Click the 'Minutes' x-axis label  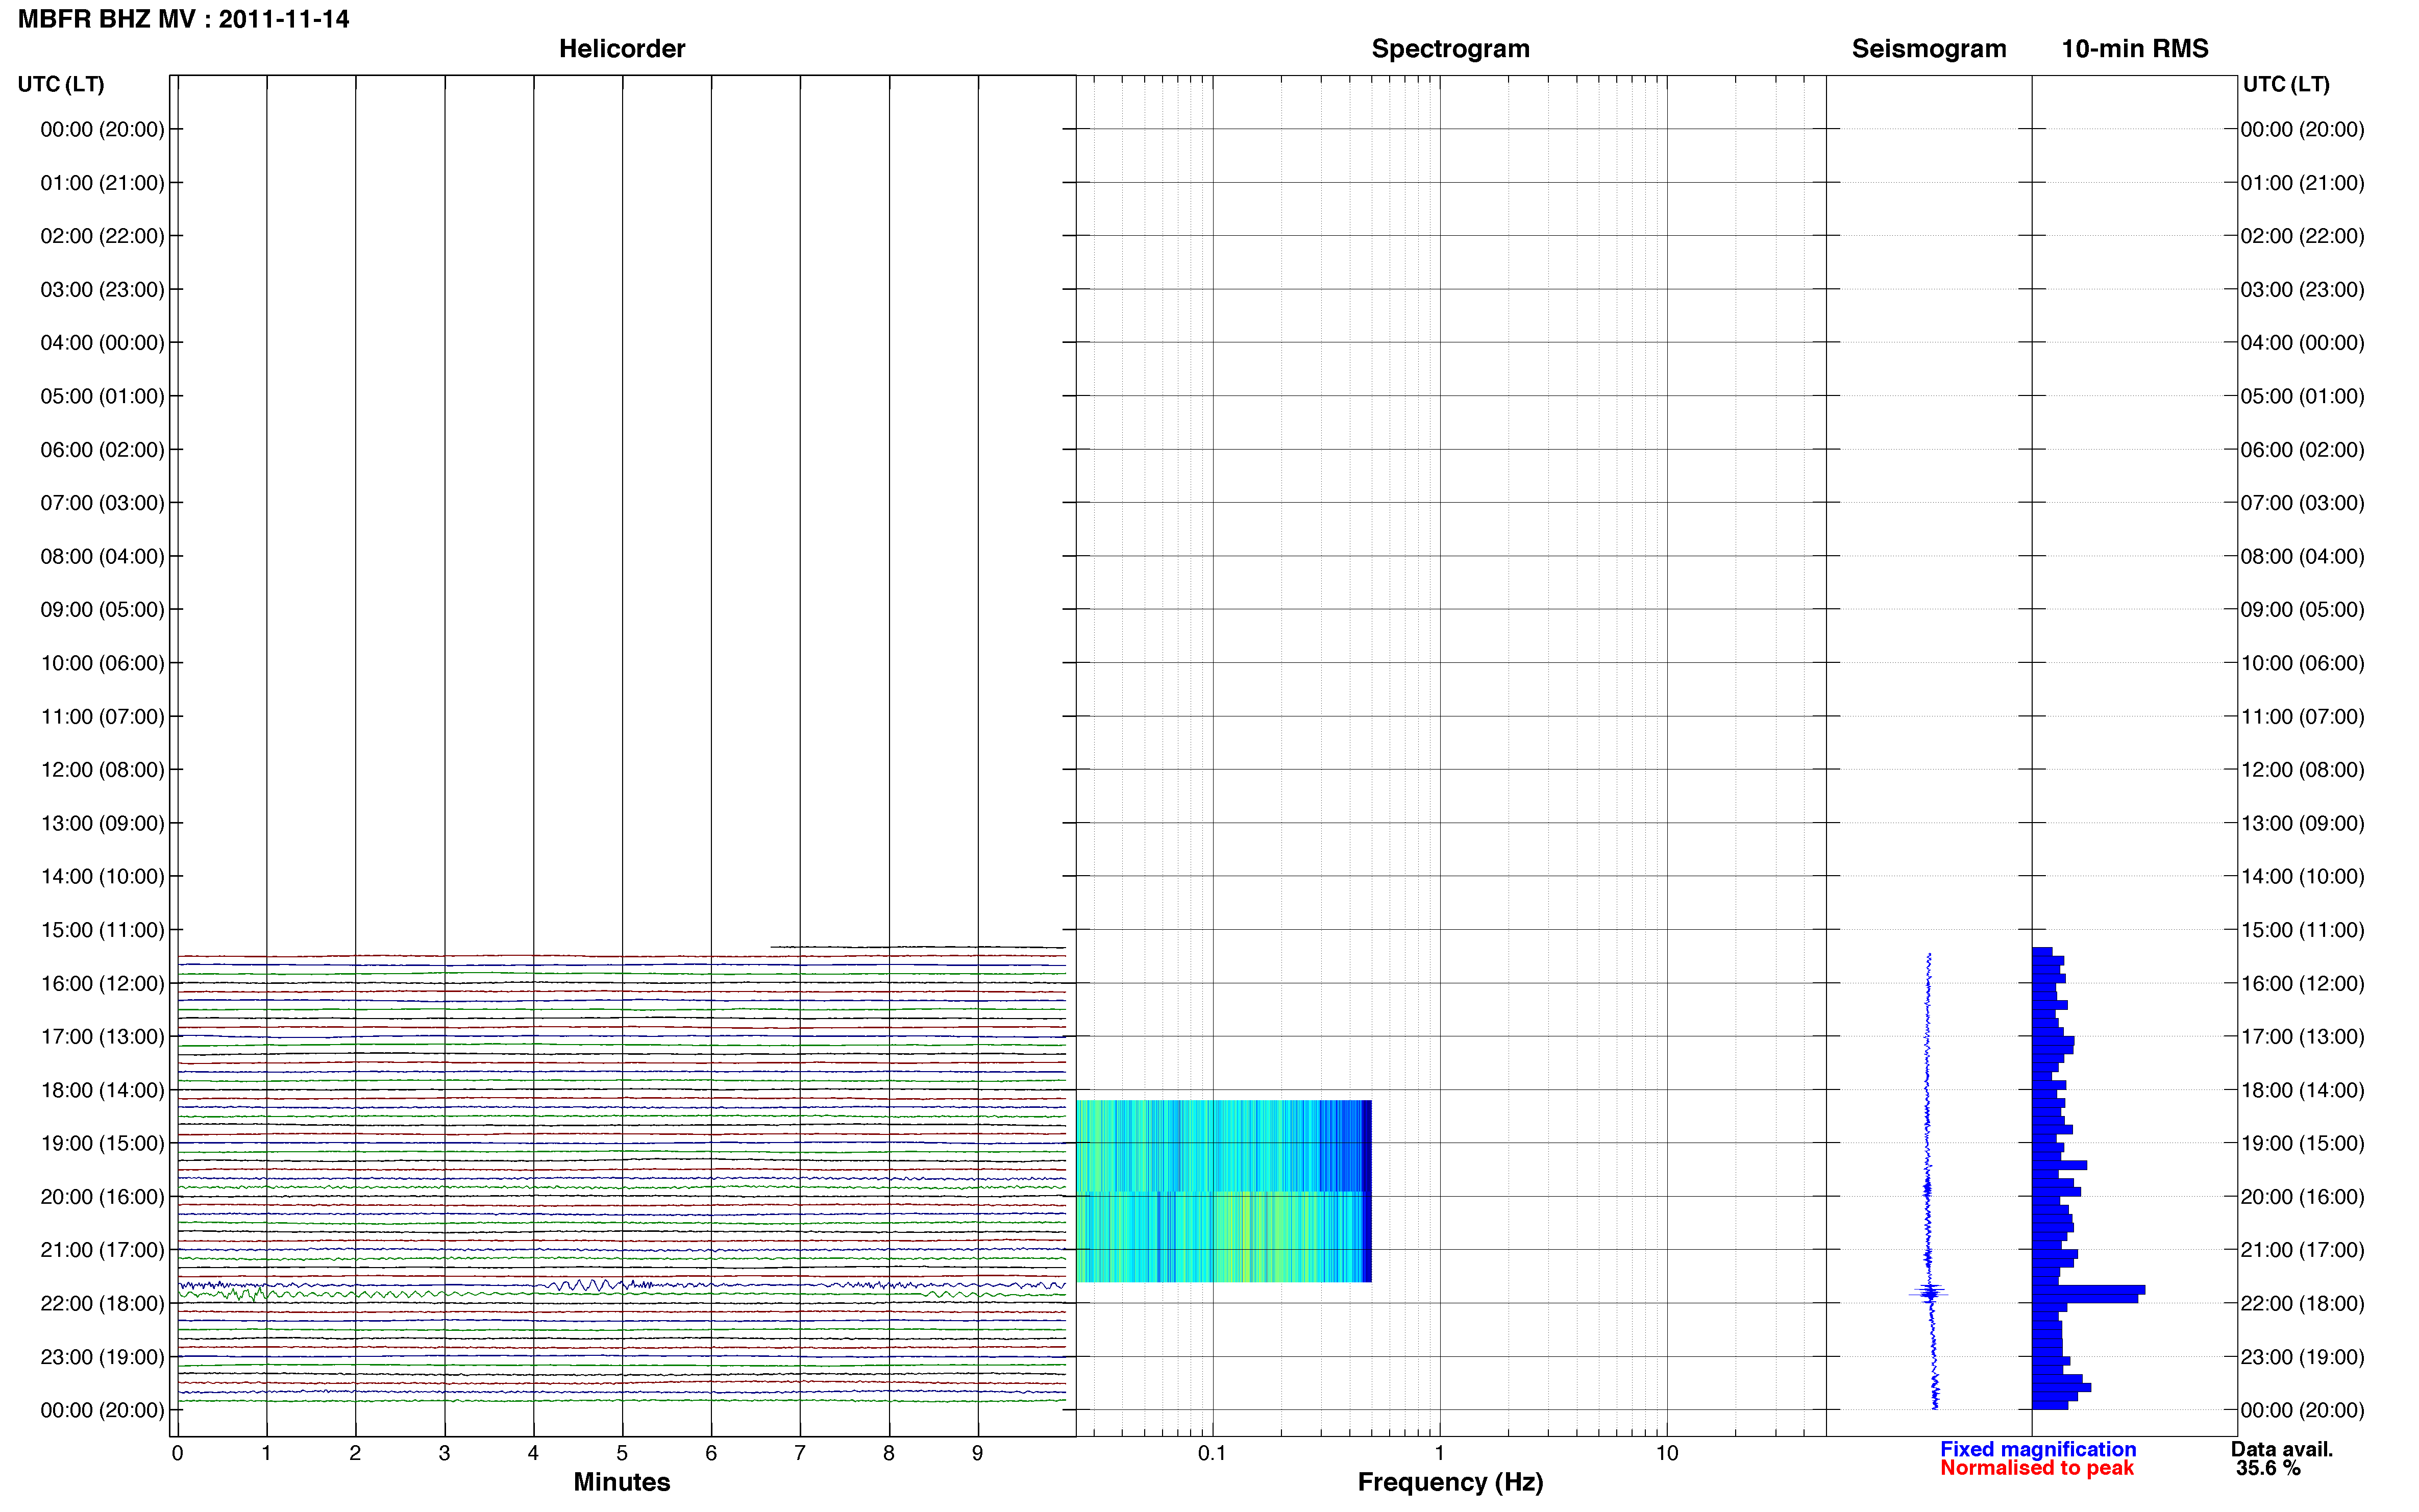(622, 1482)
